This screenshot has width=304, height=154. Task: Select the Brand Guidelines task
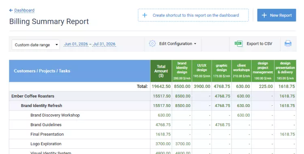pos(46,125)
